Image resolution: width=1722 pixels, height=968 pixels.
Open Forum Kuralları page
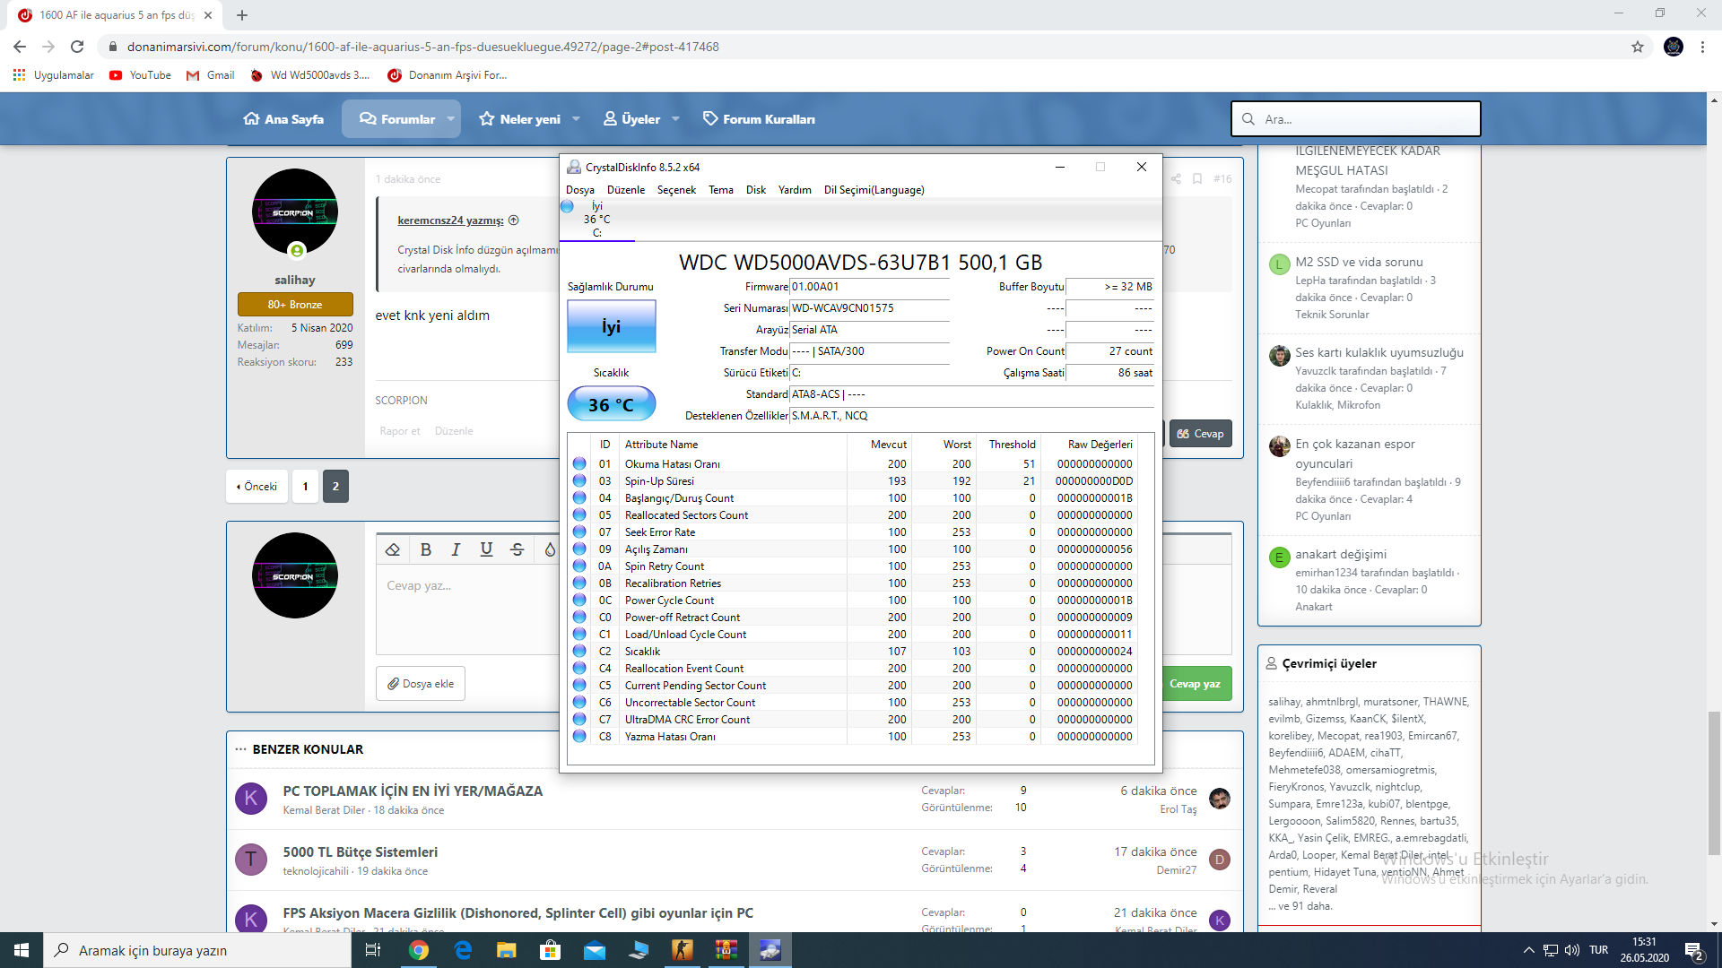(x=759, y=119)
